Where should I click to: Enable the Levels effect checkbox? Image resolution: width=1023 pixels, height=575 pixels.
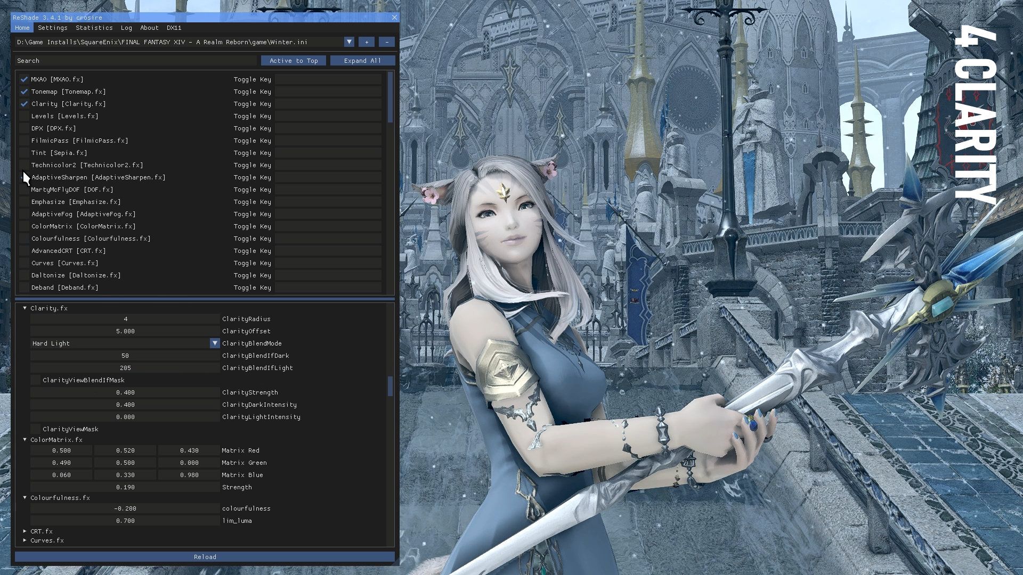click(x=24, y=116)
